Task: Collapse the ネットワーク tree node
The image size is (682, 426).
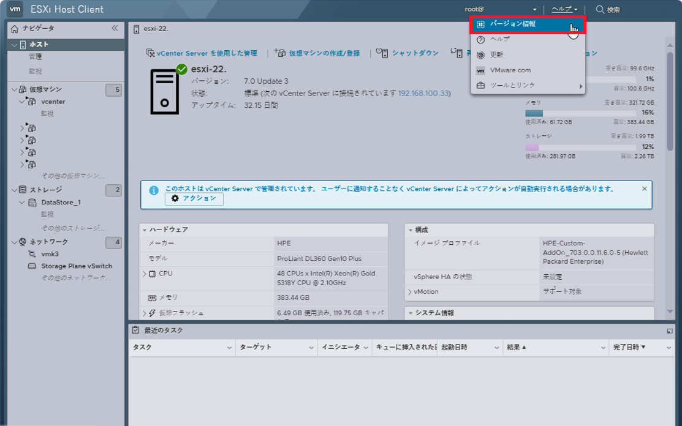Action: 14,242
